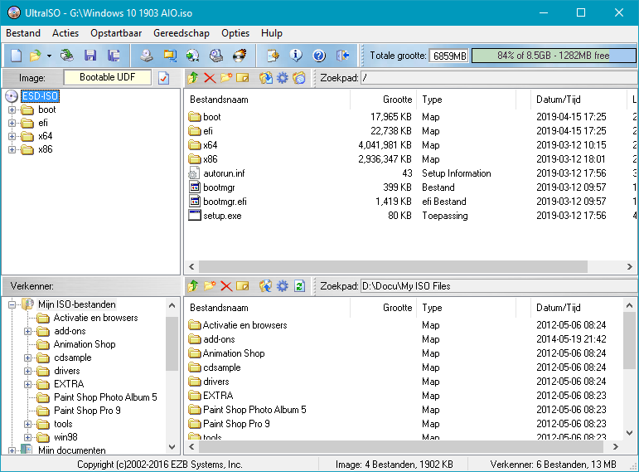The height and width of the screenshot is (472, 639).
Task: Expand the x64 folder in image tree
Action: (12, 136)
